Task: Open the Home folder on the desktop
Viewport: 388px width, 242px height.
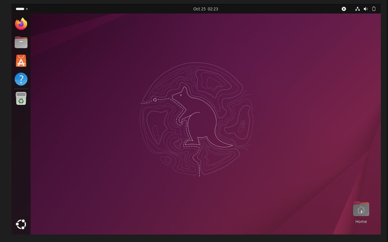Action: (361, 208)
